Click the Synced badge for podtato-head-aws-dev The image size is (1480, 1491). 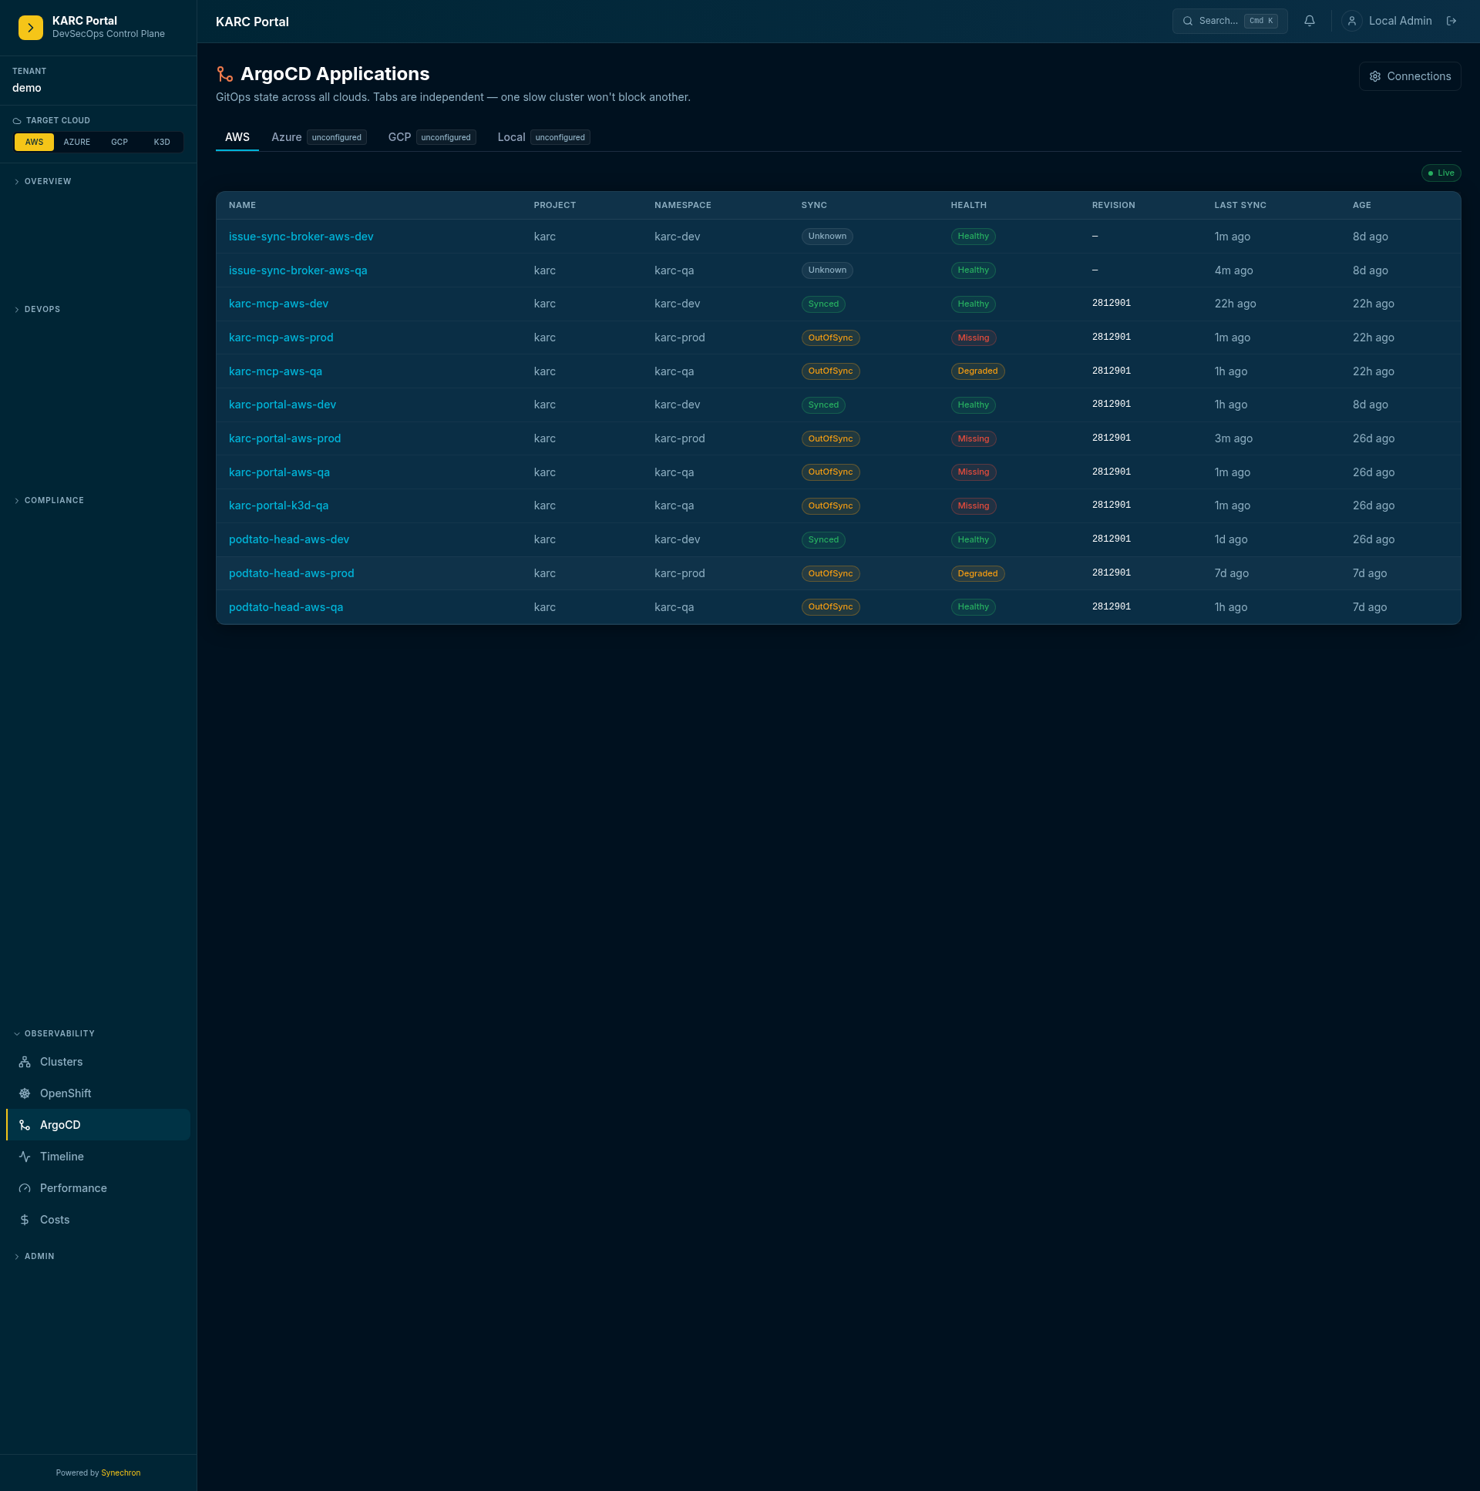823,540
